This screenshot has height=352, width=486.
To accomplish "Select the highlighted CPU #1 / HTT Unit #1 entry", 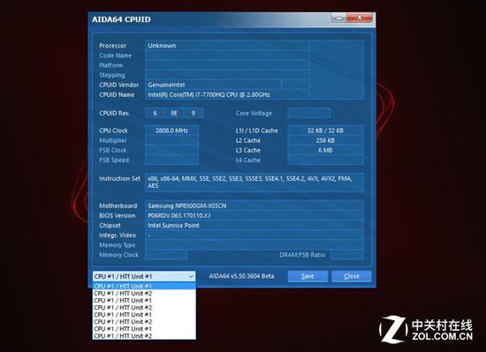I will 144,286.
